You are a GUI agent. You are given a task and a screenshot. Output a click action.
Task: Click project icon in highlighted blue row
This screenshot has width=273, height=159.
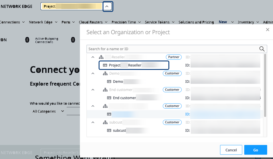pos(109,114)
